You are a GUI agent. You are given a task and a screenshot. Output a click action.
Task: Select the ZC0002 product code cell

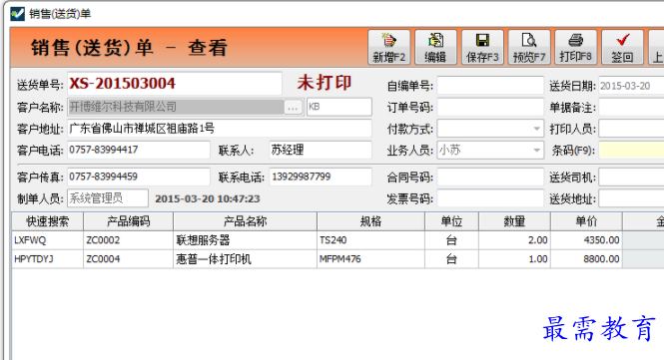pos(129,240)
